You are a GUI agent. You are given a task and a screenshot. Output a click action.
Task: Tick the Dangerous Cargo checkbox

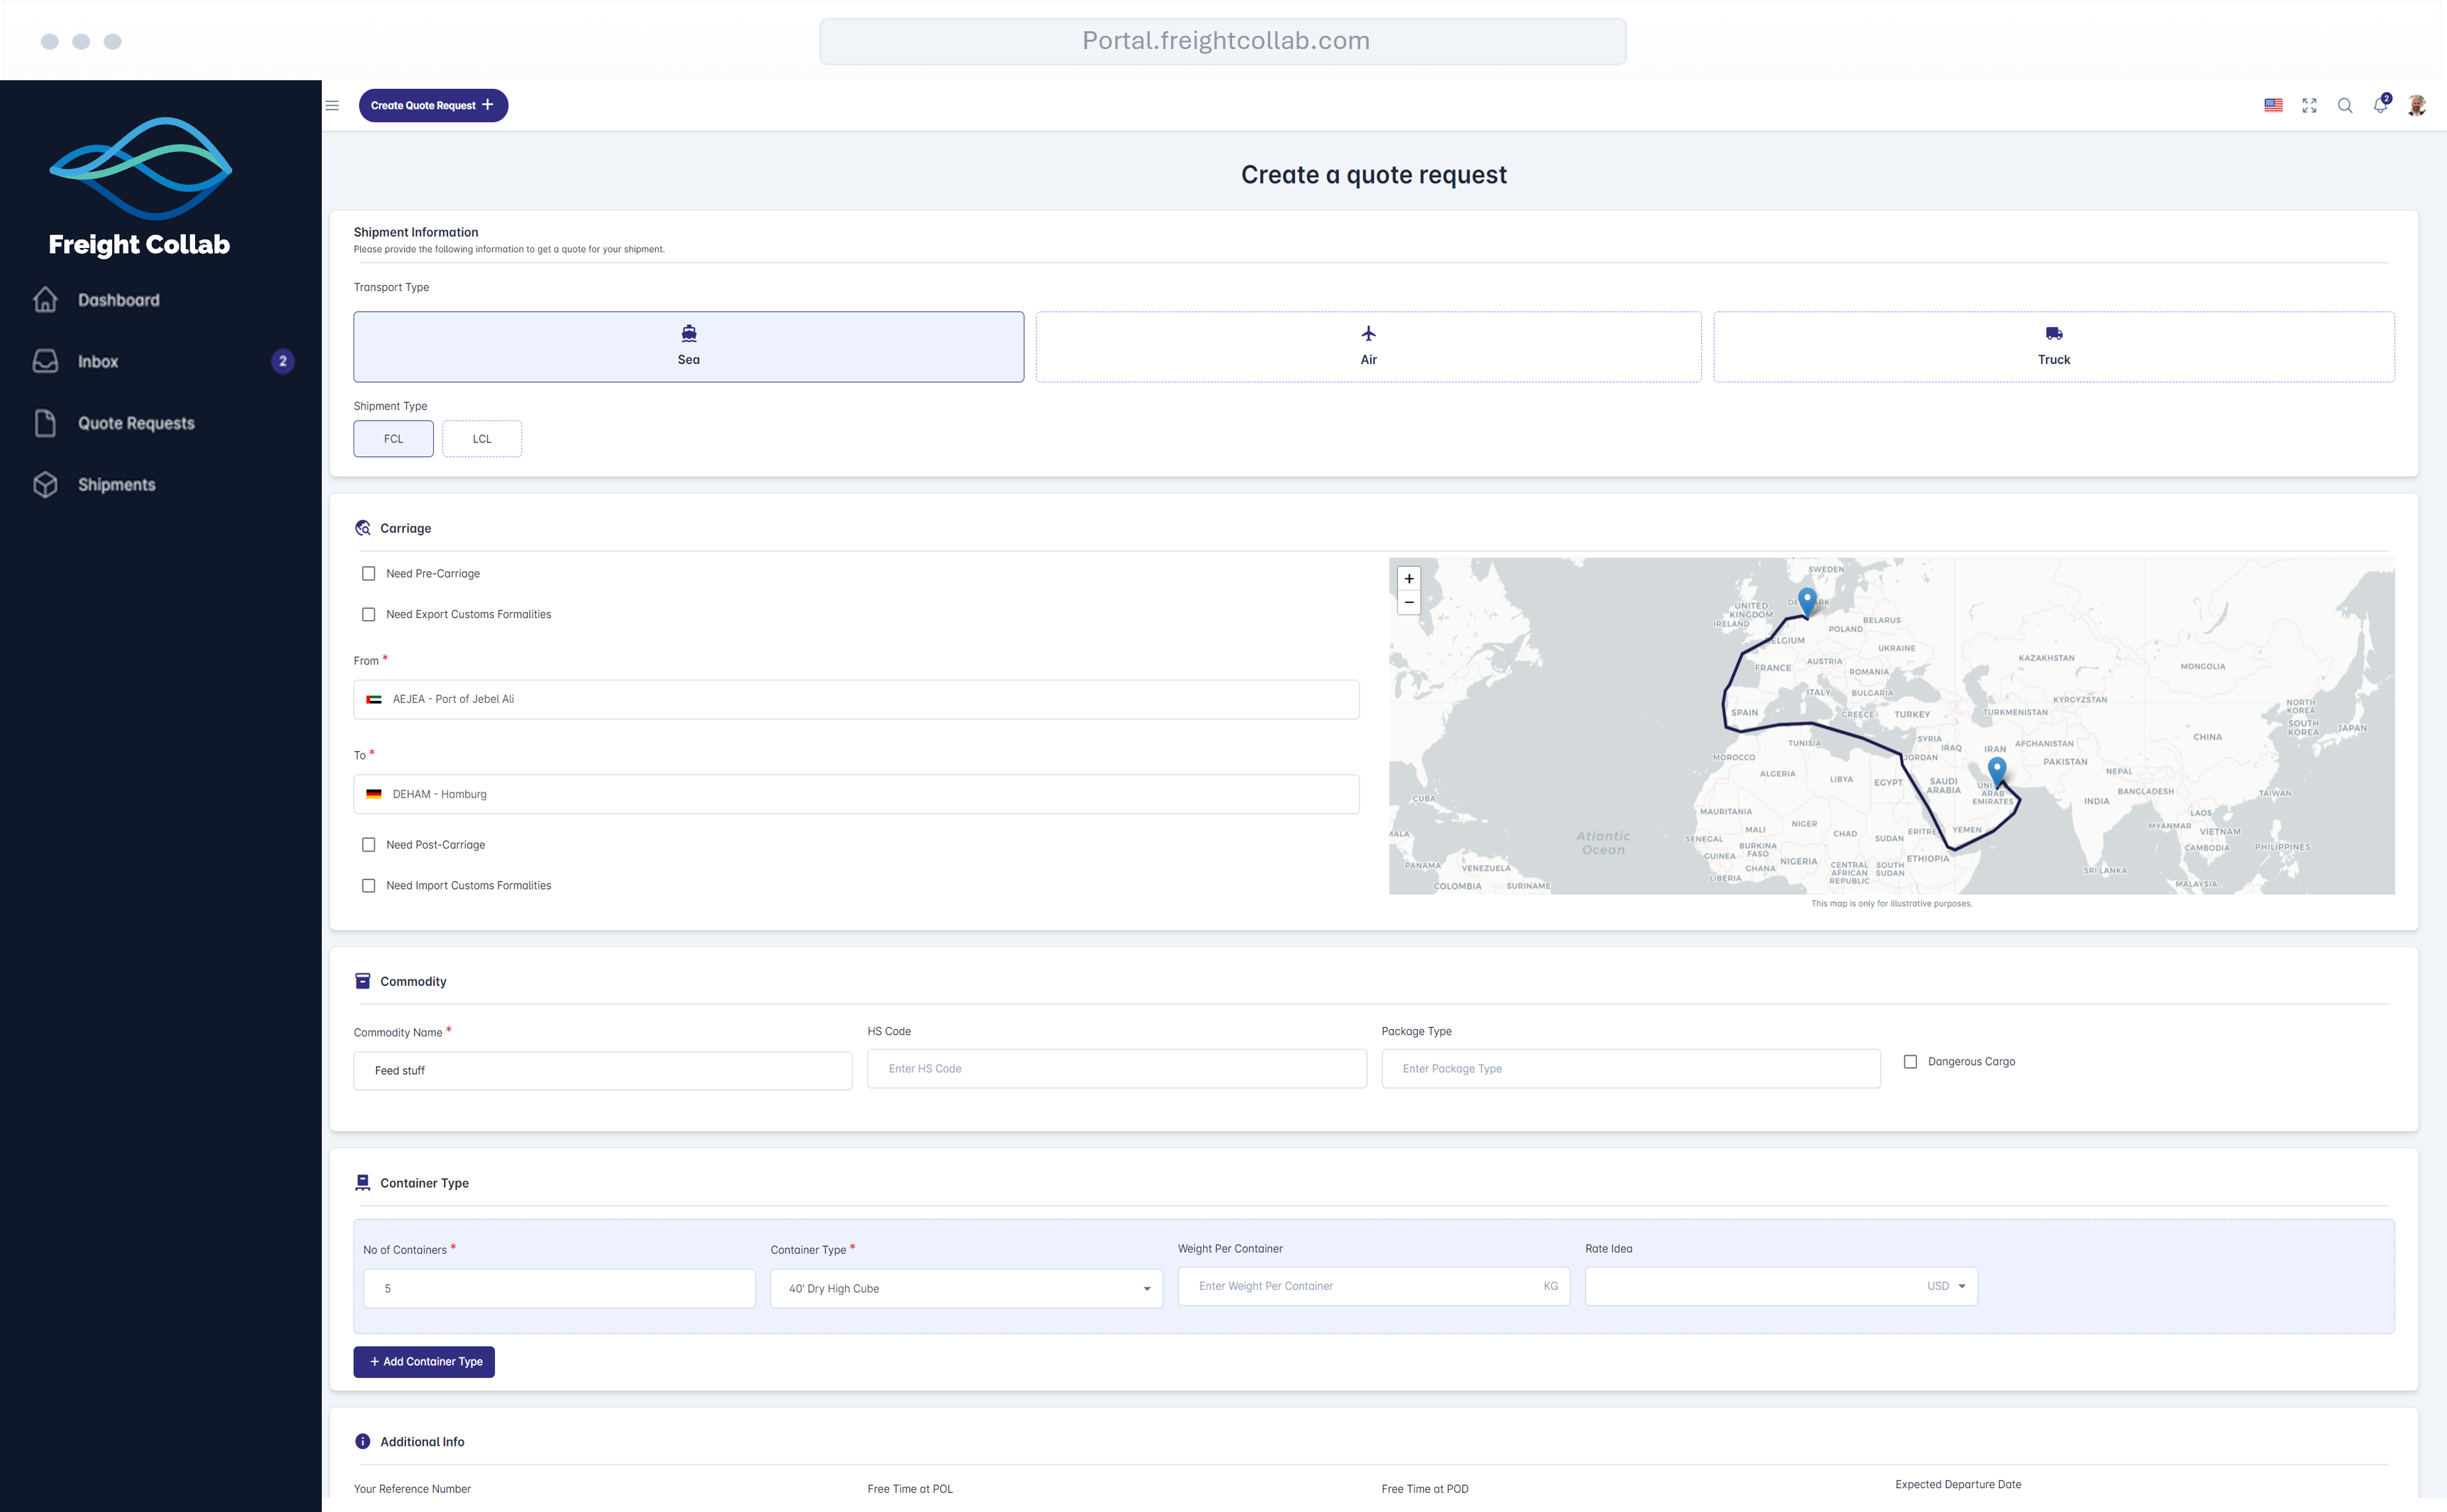coord(1910,1062)
